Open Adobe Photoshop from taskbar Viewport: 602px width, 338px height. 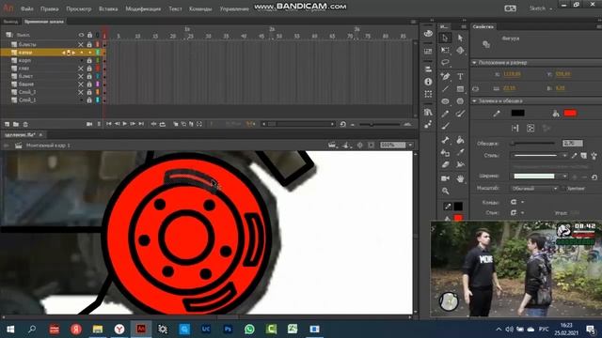coord(228,329)
